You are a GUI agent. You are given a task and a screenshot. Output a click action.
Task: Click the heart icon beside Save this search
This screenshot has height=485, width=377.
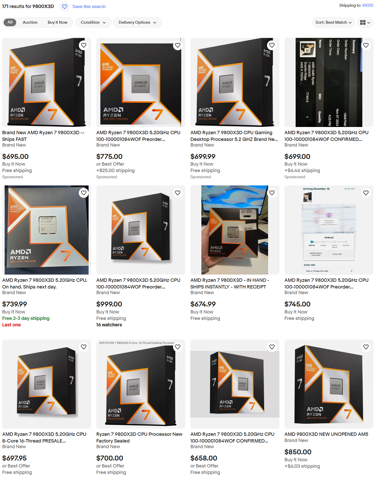65,6
